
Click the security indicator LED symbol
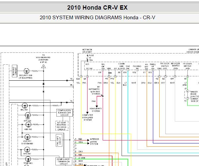point(27,71)
